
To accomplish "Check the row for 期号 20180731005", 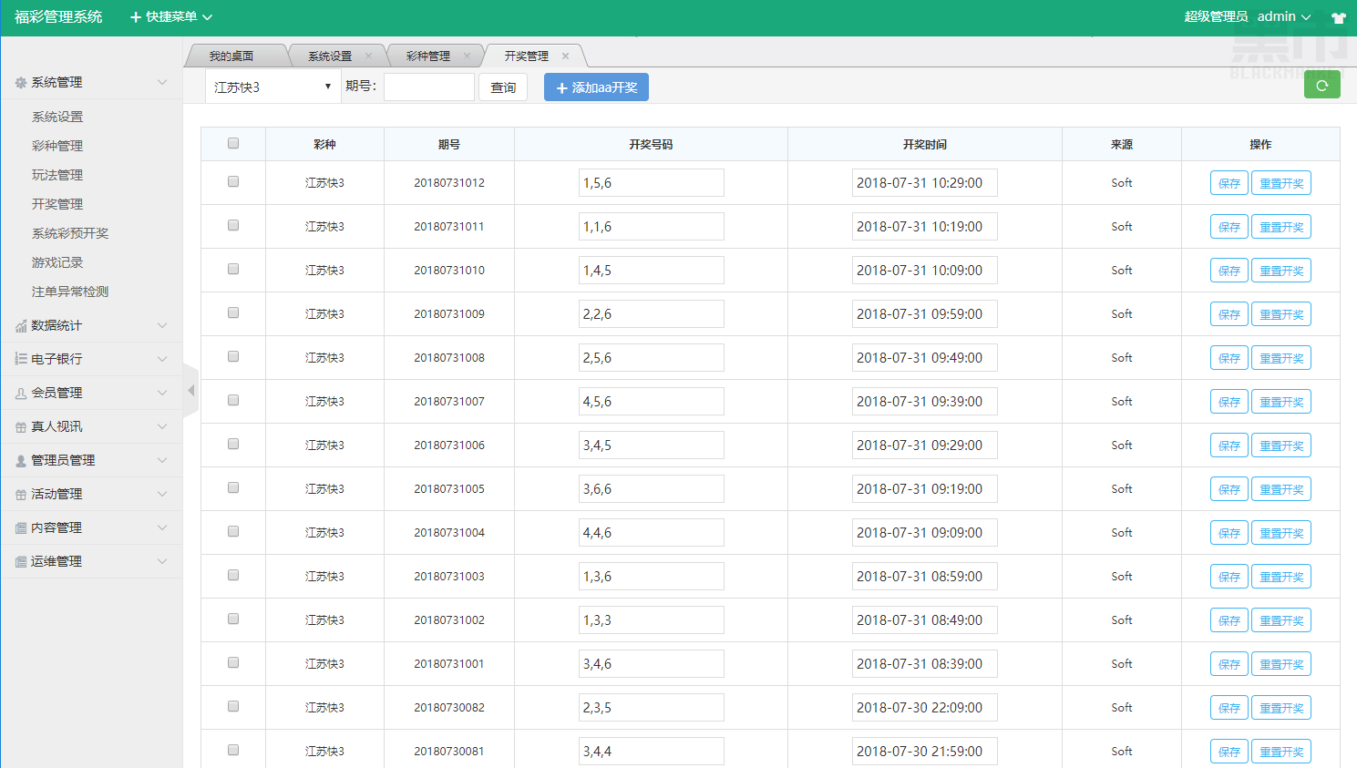I will [x=233, y=487].
